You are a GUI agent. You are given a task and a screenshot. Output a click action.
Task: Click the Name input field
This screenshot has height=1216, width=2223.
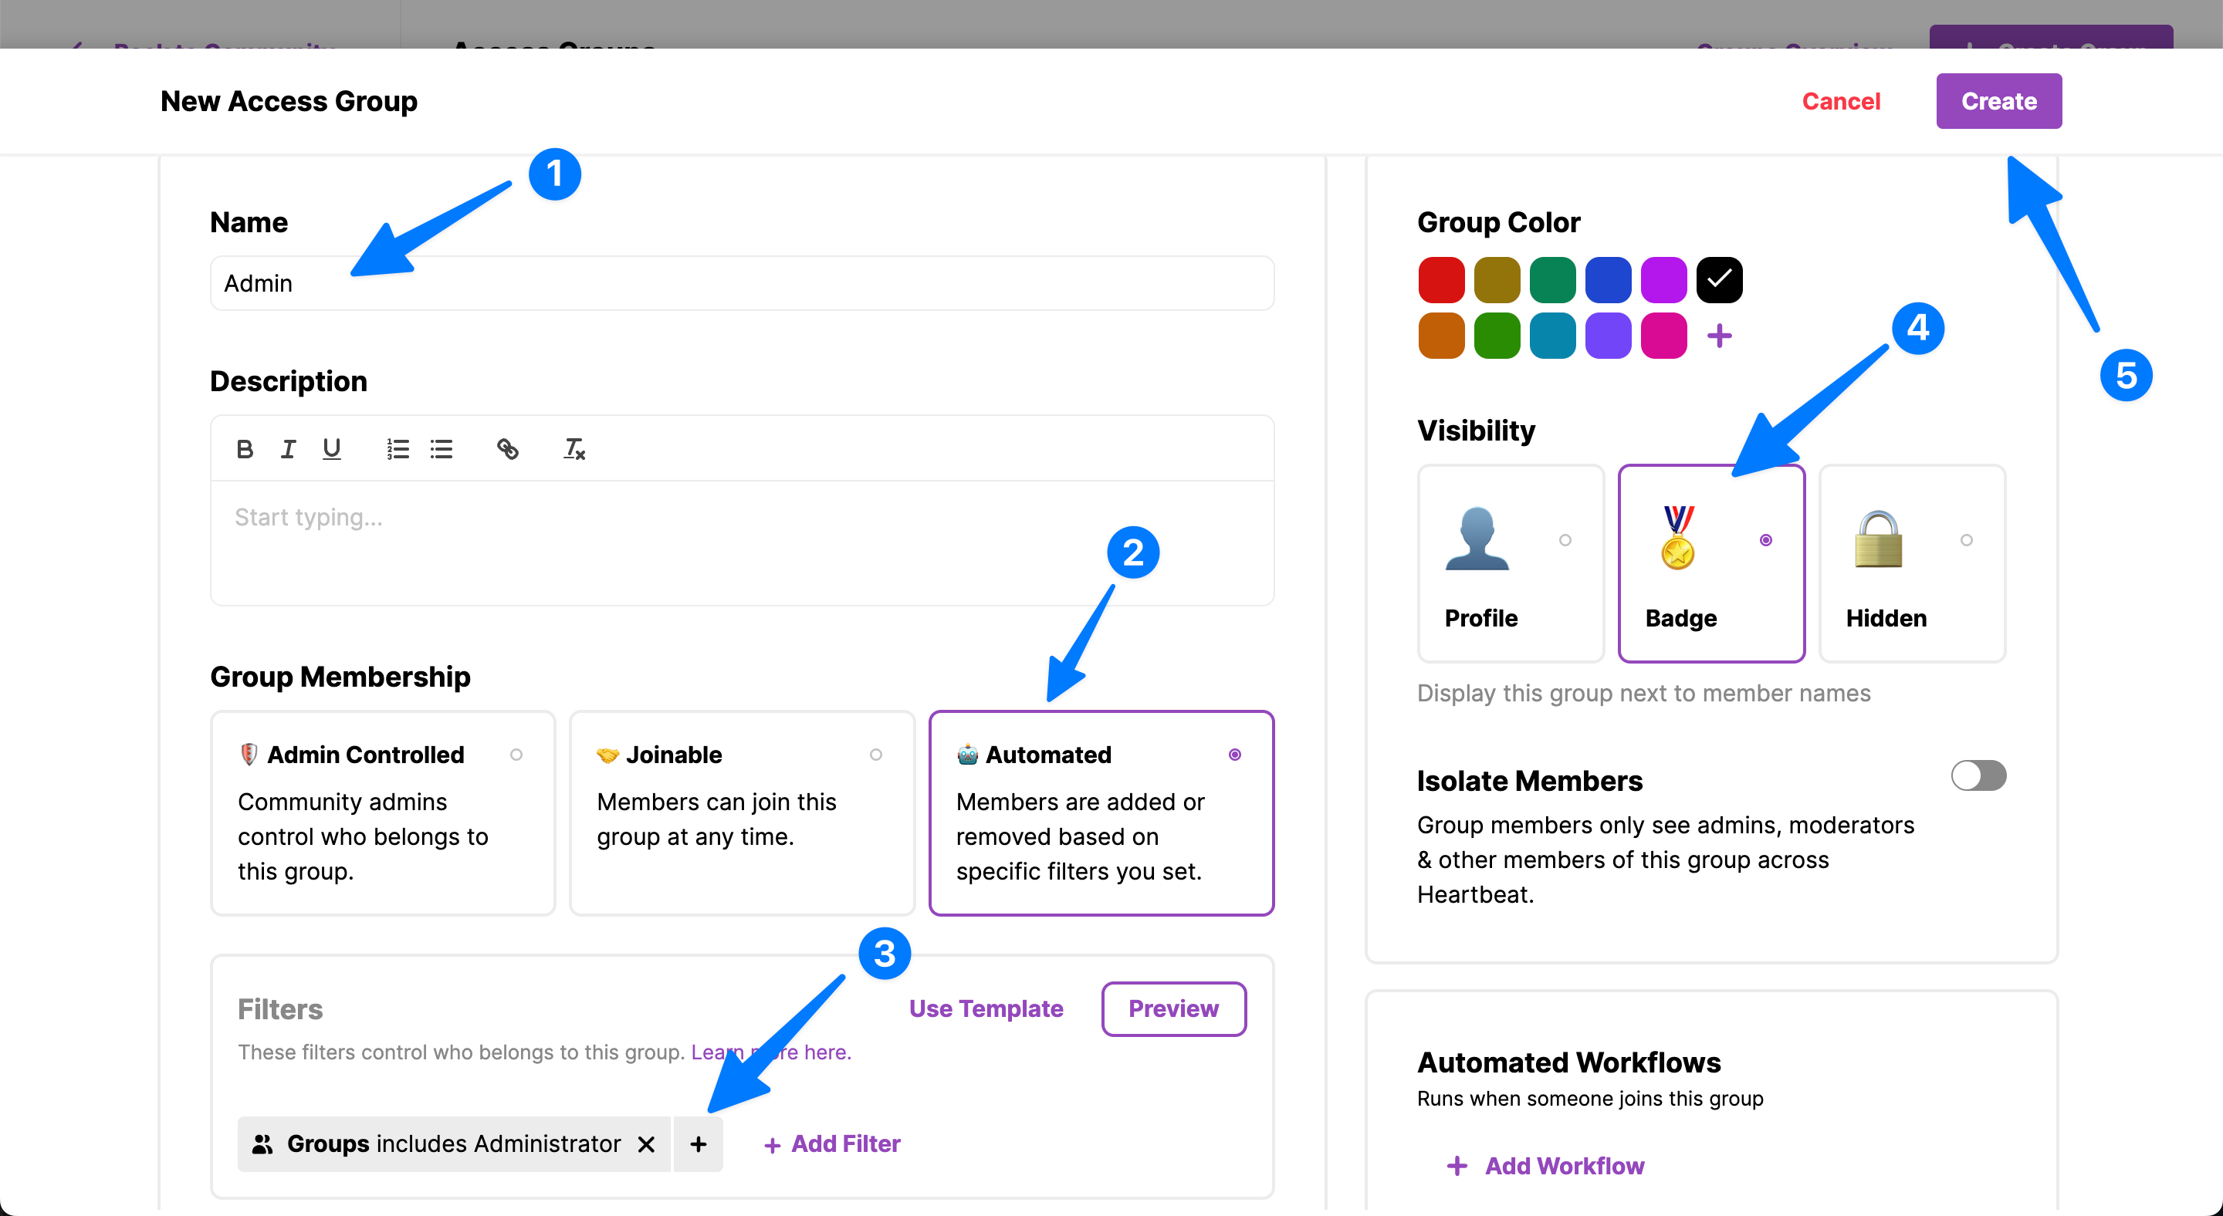(x=741, y=284)
